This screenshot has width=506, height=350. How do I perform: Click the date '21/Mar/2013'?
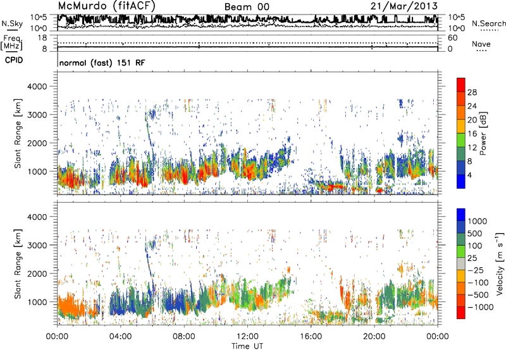click(404, 6)
